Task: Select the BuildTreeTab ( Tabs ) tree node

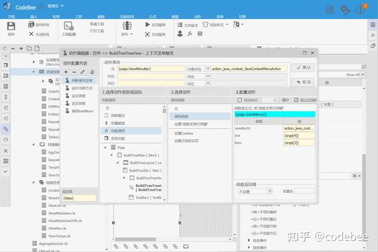Action: 142,171
